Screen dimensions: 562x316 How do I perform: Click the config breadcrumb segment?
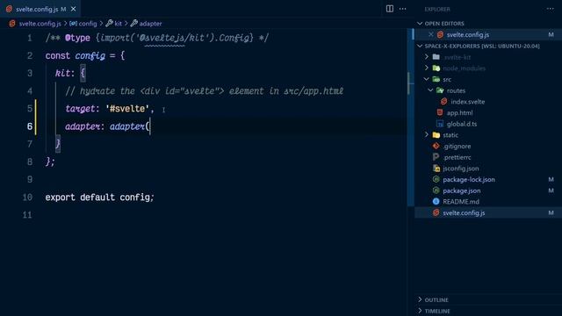88,24
